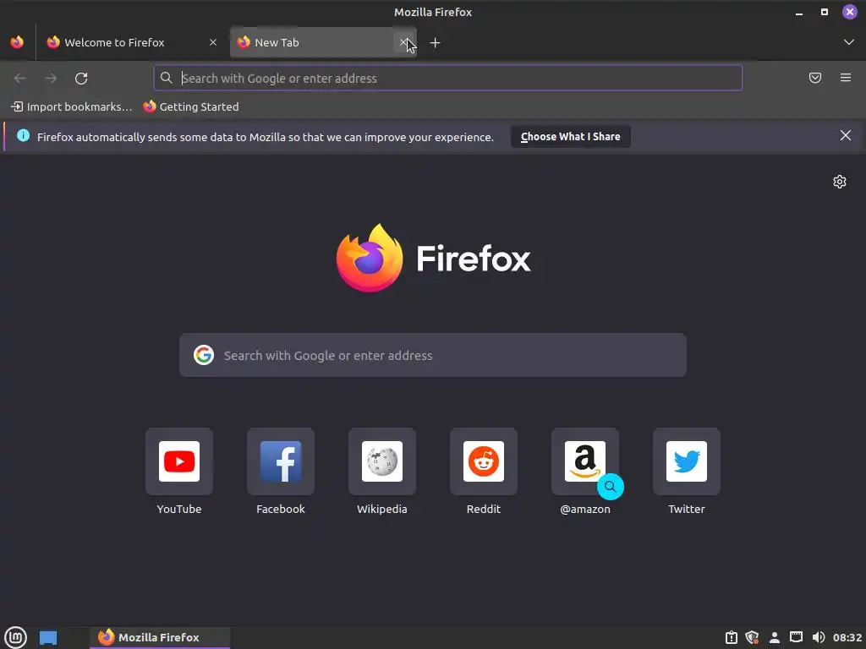The width and height of the screenshot is (866, 649).
Task: Open the network tray icon
Action: pos(796,637)
